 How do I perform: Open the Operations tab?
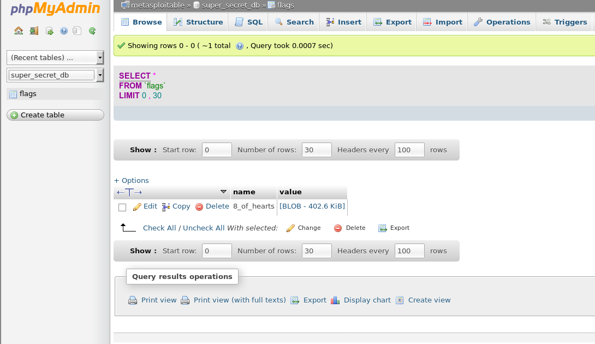click(x=502, y=22)
